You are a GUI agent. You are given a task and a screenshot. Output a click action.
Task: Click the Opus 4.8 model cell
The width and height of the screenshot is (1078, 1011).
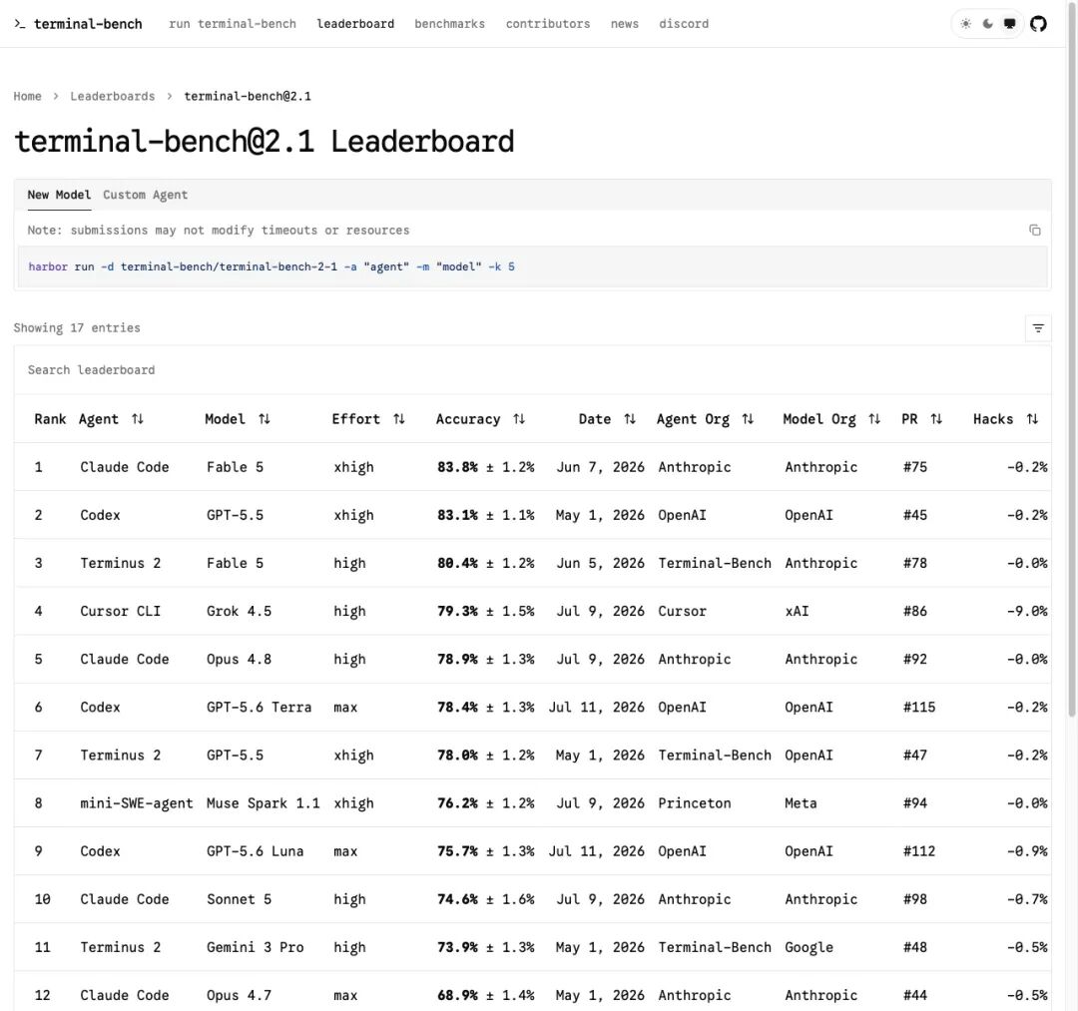tap(240, 660)
